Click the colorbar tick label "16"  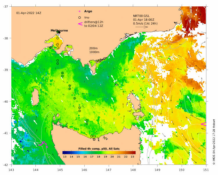tap(85, 157)
